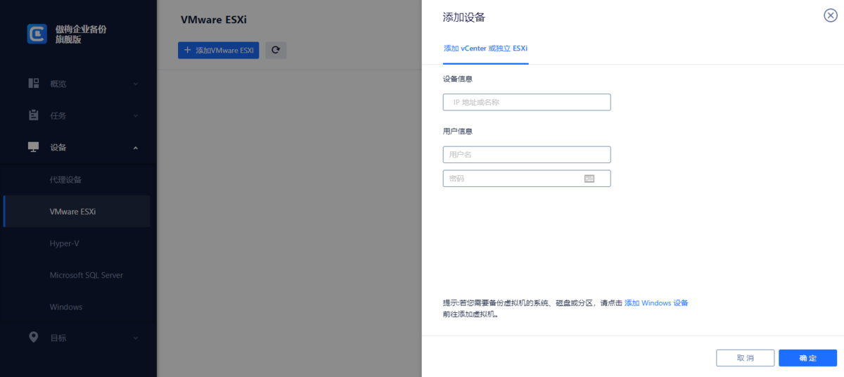
Task: Focus the 用户名 input field
Action: click(x=527, y=155)
